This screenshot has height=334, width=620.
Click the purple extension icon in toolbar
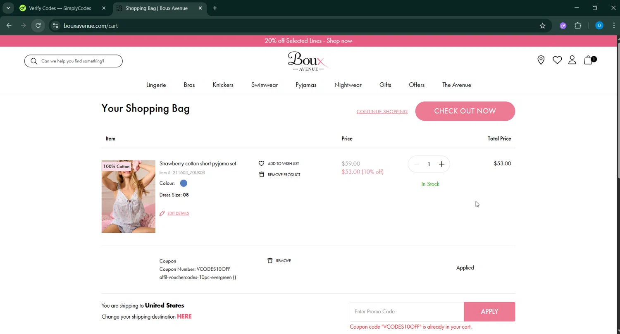pyautogui.click(x=563, y=26)
